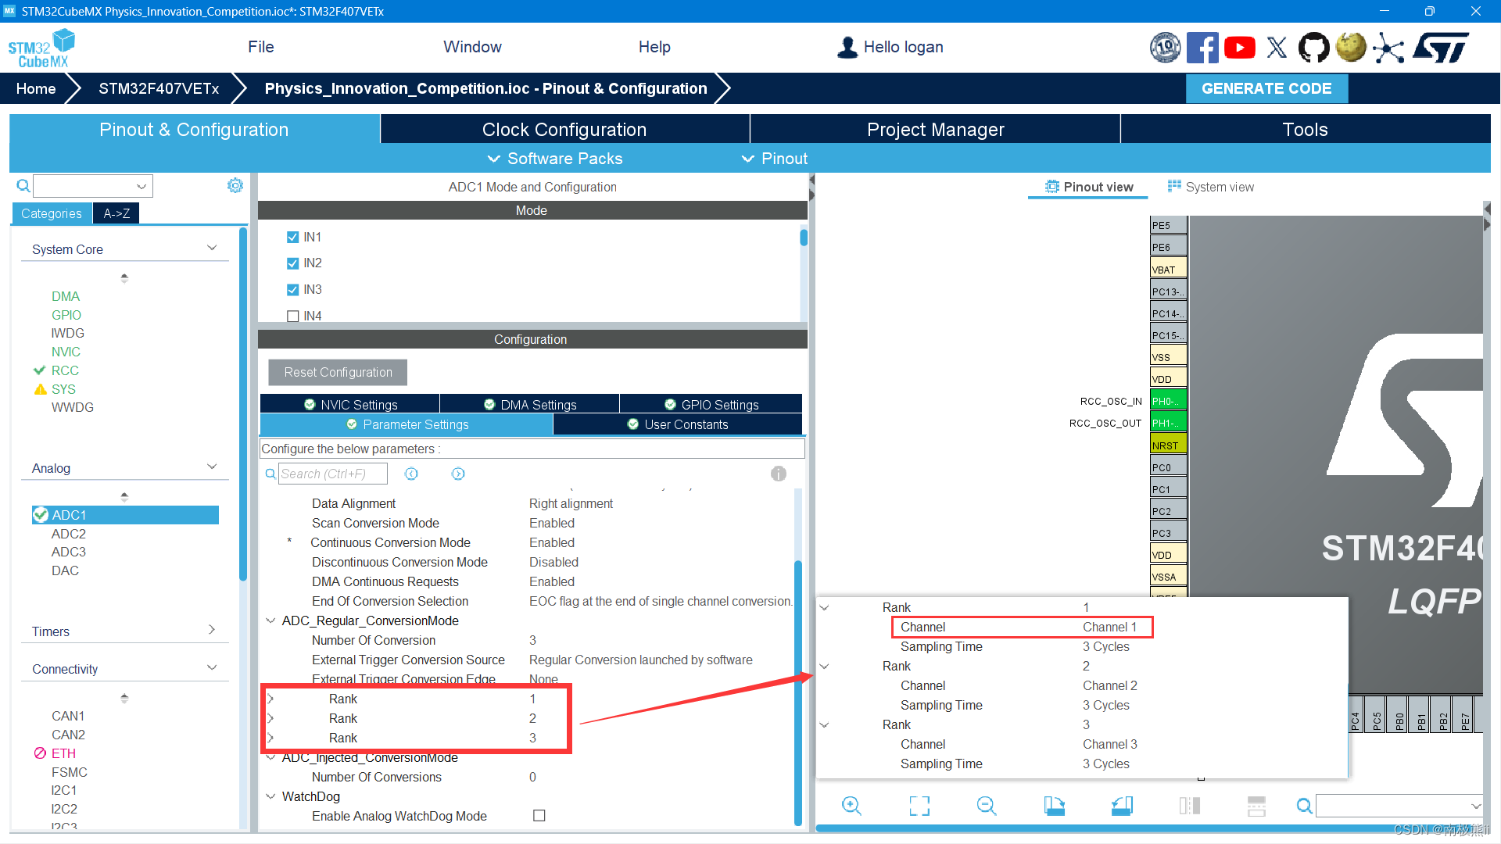Click the parameter Search input field
This screenshot has height=844, width=1501.
click(x=332, y=474)
